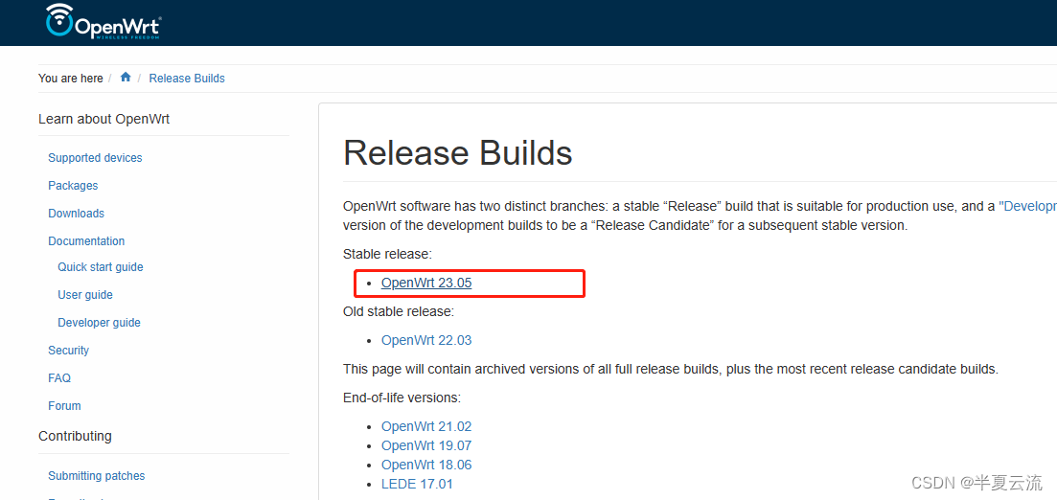
Task: Open OpenWrt 18.06 end-of-life link
Action: click(x=426, y=465)
